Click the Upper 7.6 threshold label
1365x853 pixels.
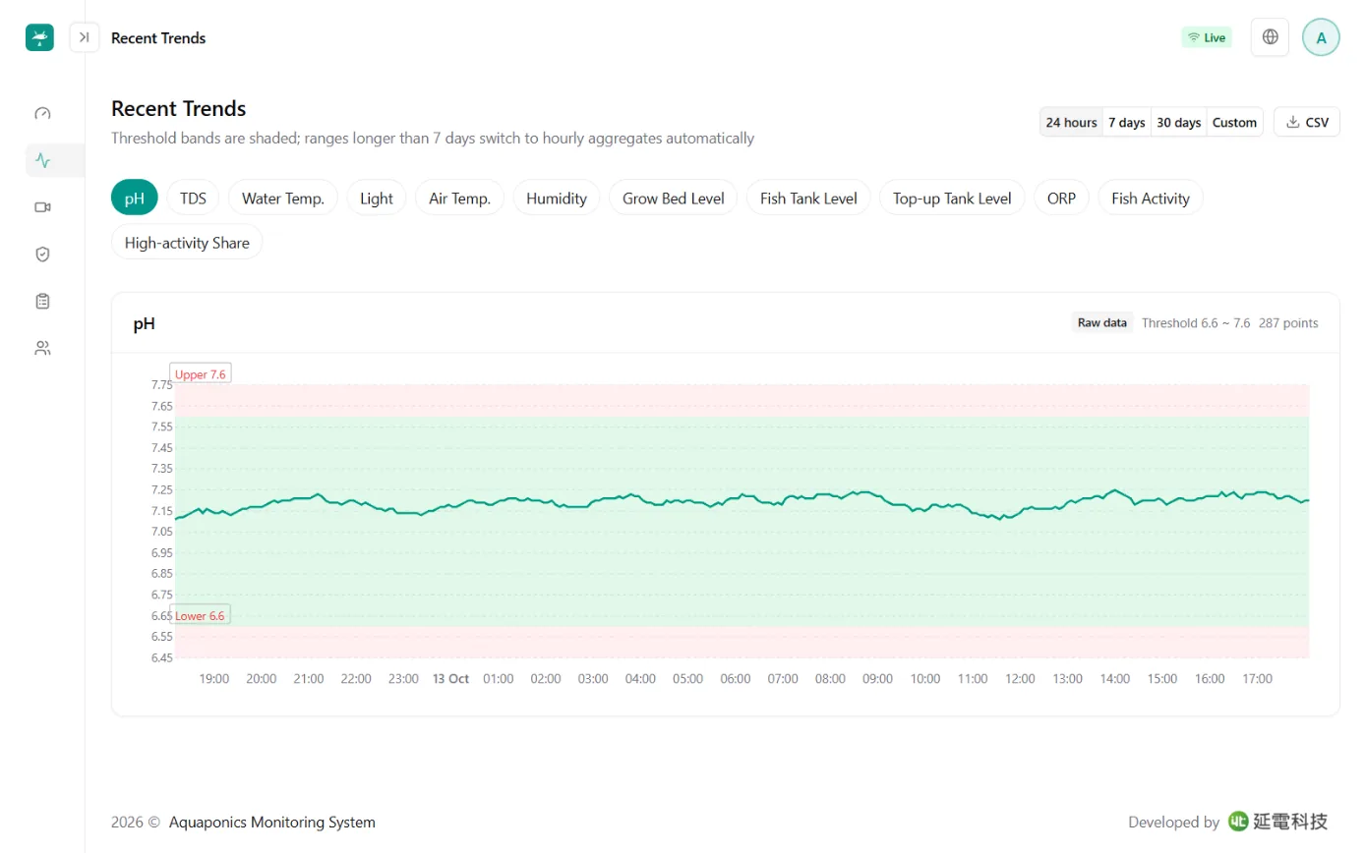click(201, 374)
